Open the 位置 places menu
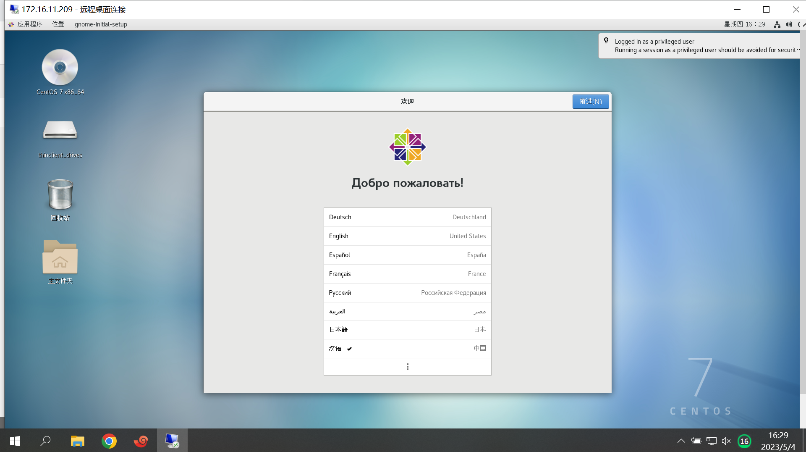 [58, 24]
